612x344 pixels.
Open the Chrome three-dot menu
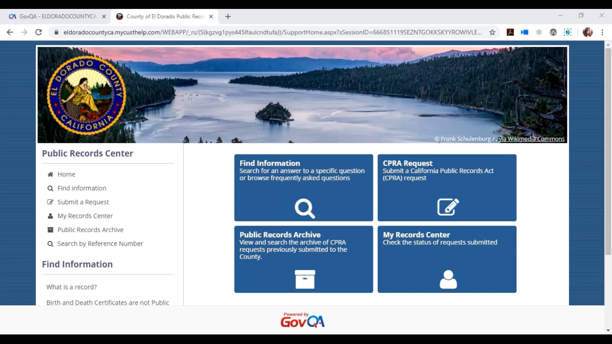602,32
